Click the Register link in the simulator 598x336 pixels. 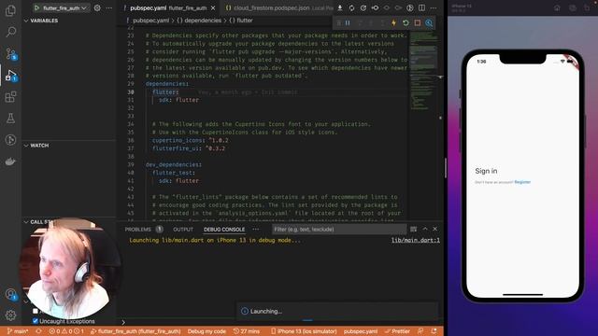tap(522, 182)
